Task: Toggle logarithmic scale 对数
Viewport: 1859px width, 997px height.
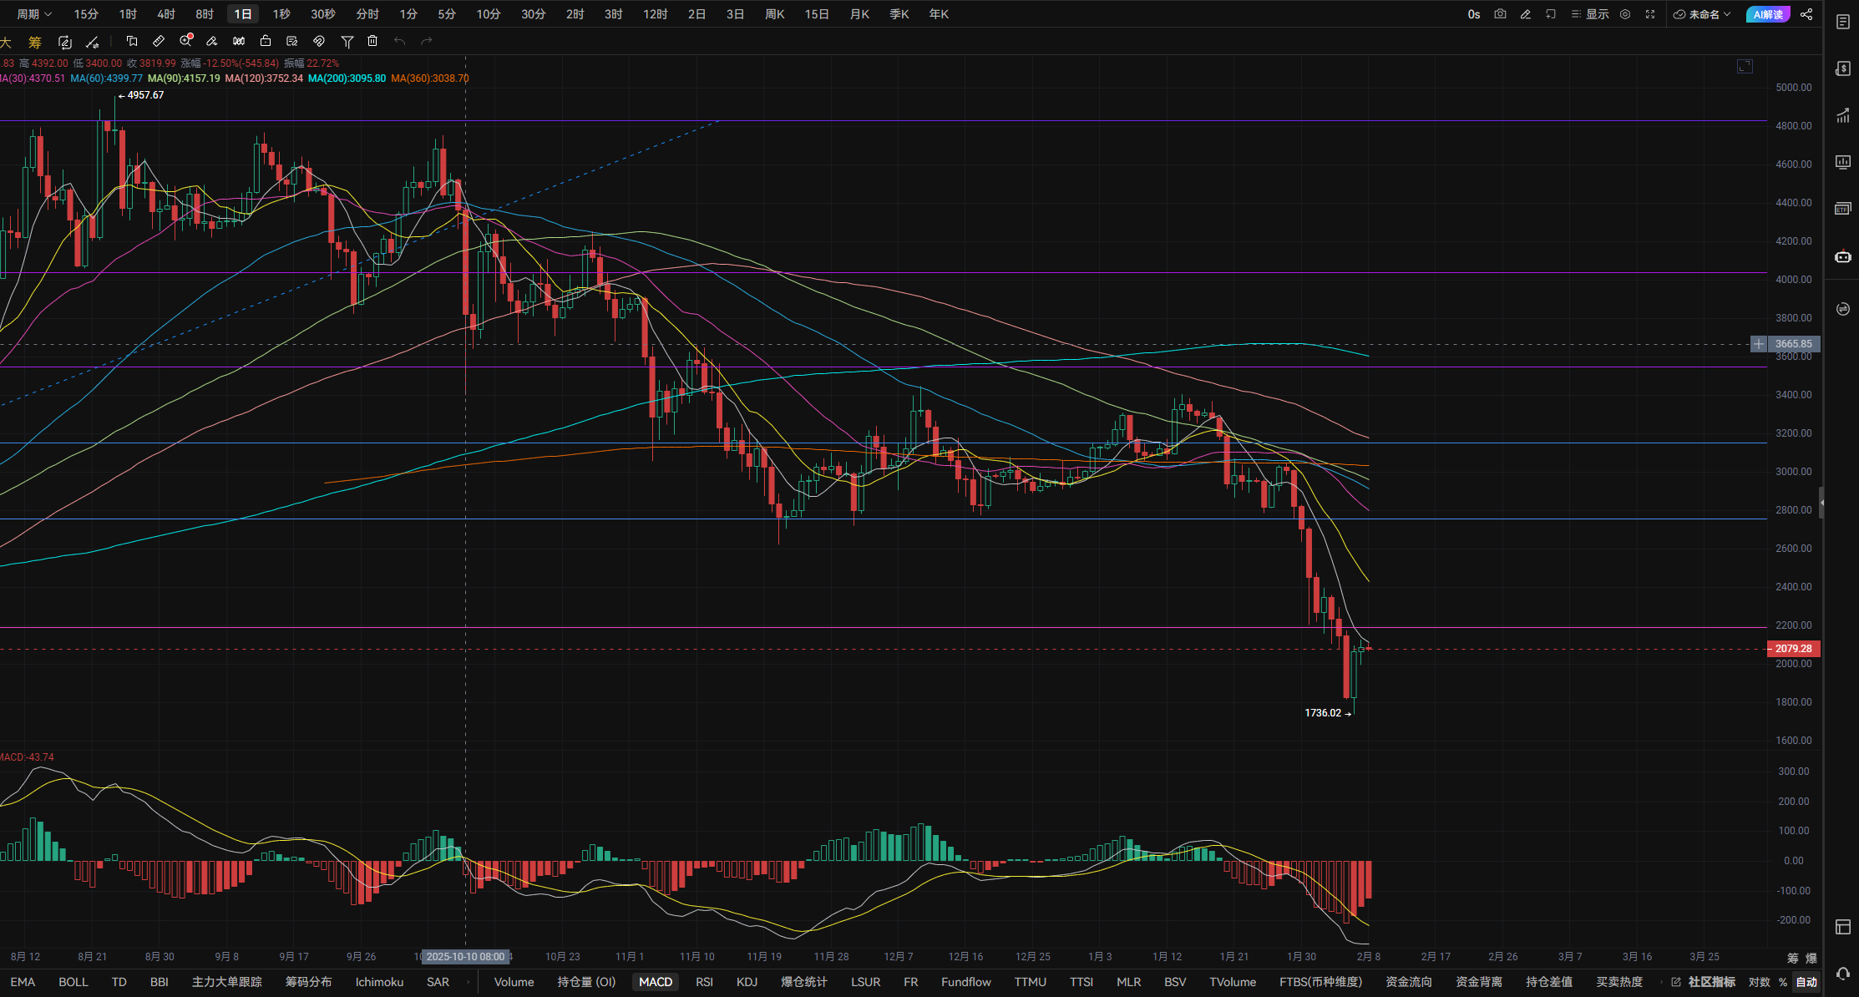Action: (1759, 982)
